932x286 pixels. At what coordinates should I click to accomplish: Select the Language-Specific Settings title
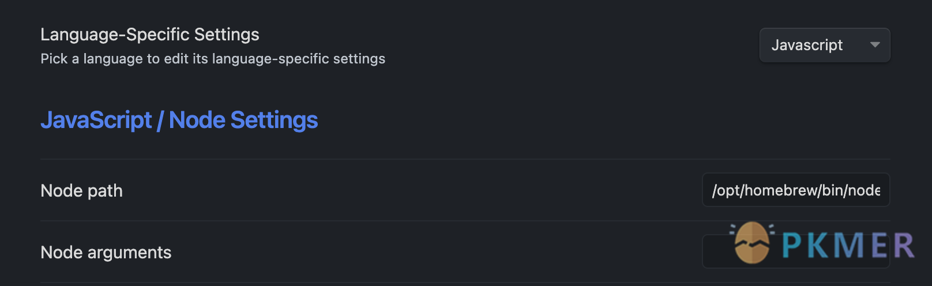pyautogui.click(x=150, y=35)
